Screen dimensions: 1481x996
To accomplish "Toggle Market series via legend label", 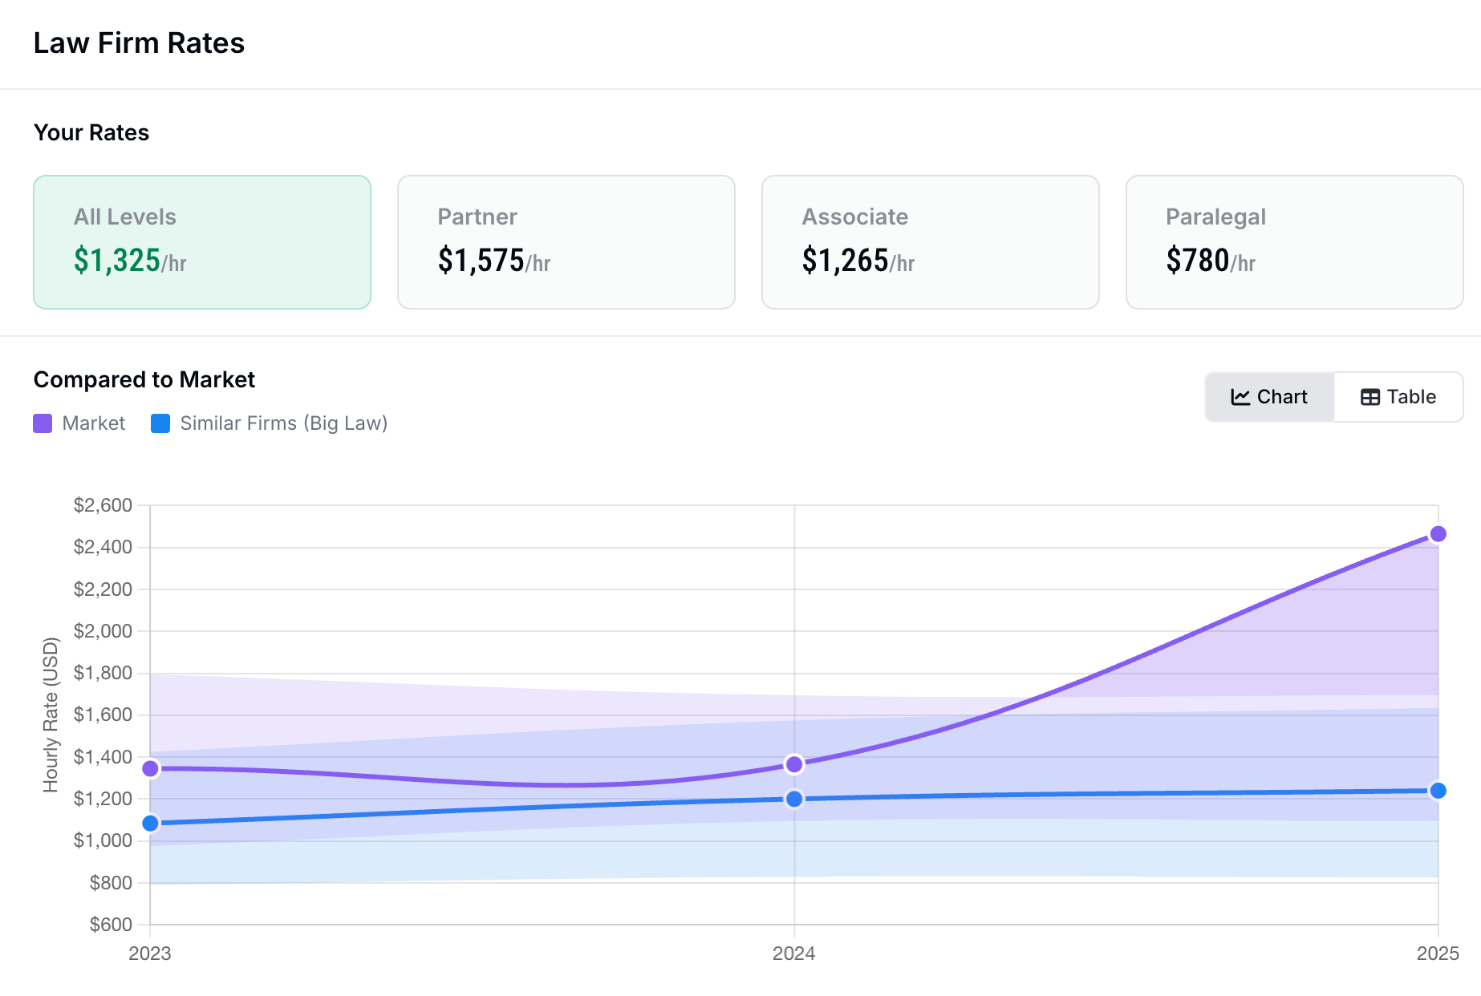I will click(94, 423).
